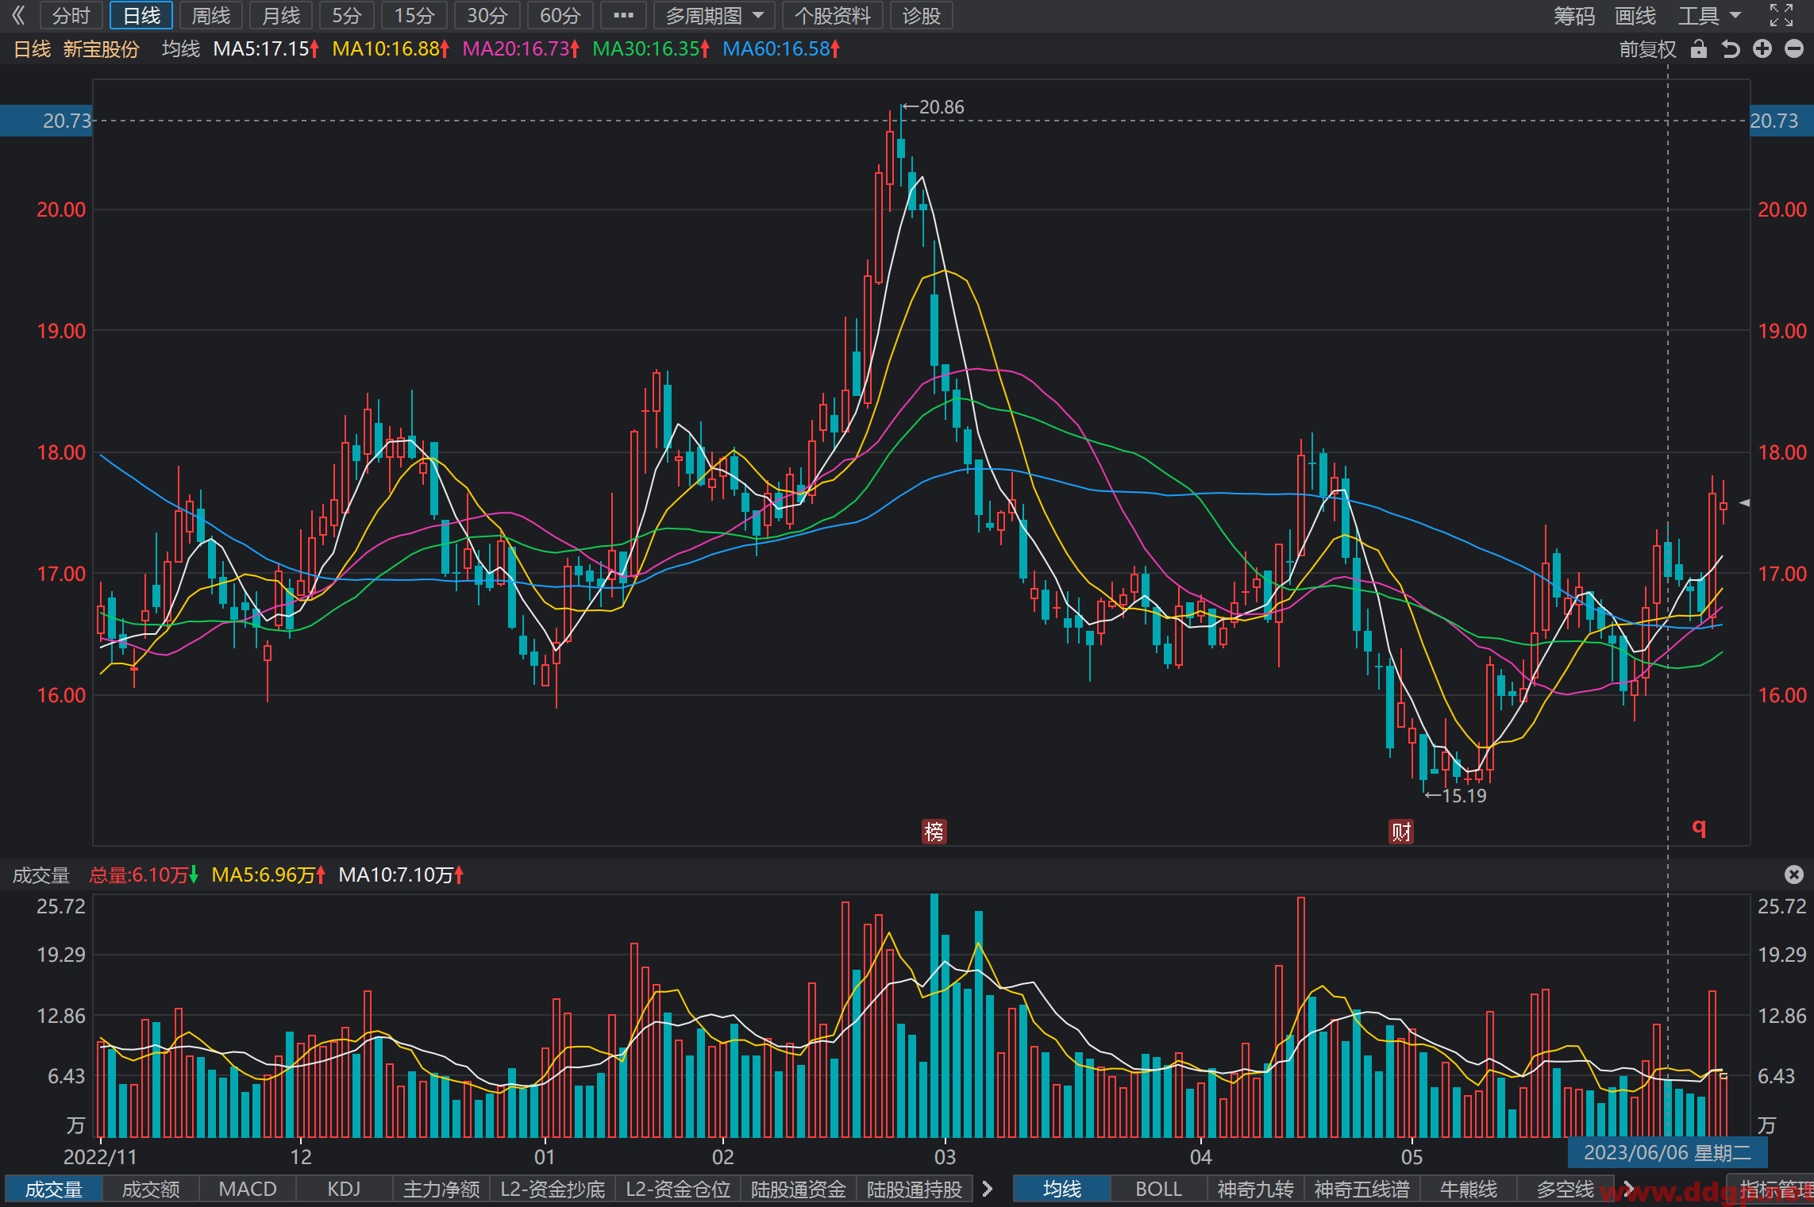The image size is (1814, 1207).
Task: Toggle the 前复权 price adjustment setting
Action: (1647, 49)
